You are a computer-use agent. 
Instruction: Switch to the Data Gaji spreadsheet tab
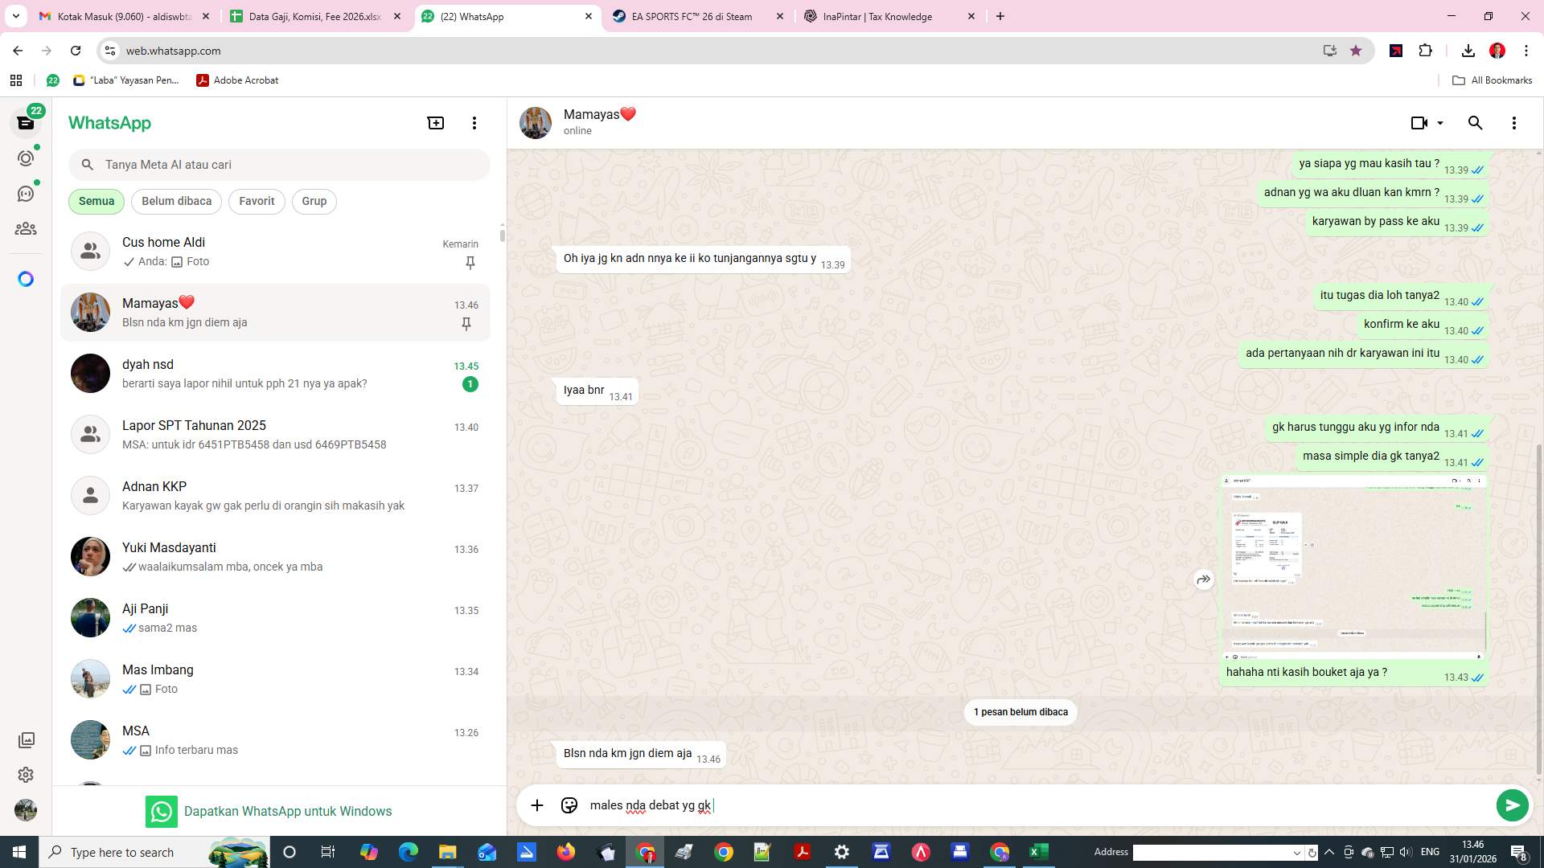click(314, 16)
